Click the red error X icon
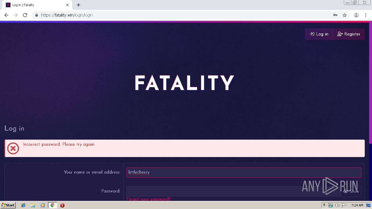The width and height of the screenshot is (372, 209). click(13, 148)
